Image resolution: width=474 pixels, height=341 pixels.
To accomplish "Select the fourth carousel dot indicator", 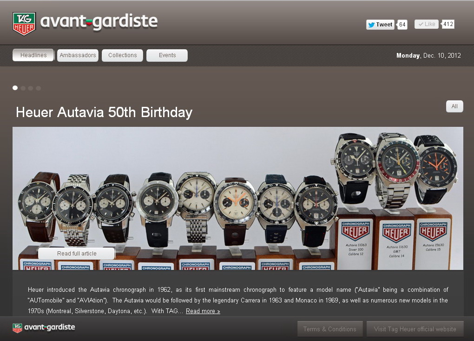I will click(x=39, y=88).
